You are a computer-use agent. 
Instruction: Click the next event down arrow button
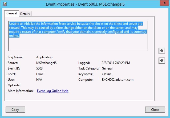pos(162,60)
